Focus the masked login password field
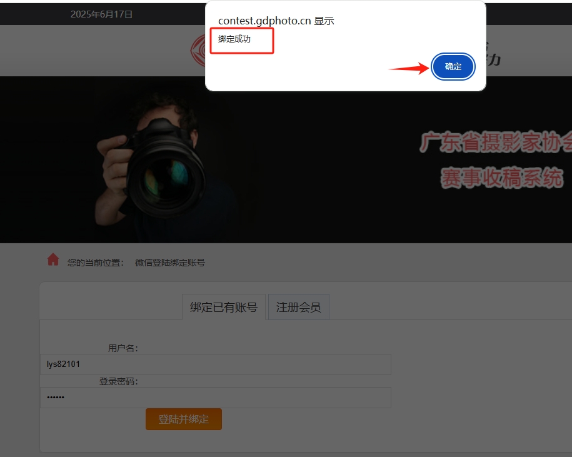 pos(216,398)
